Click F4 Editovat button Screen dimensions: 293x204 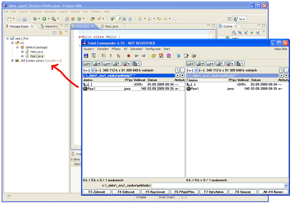tap(126, 192)
